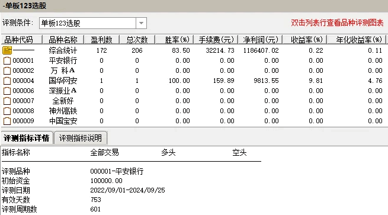Click the red 双击列表行查看品种评测图表 hint
The height and width of the screenshot is (215, 388).
[x=337, y=23]
